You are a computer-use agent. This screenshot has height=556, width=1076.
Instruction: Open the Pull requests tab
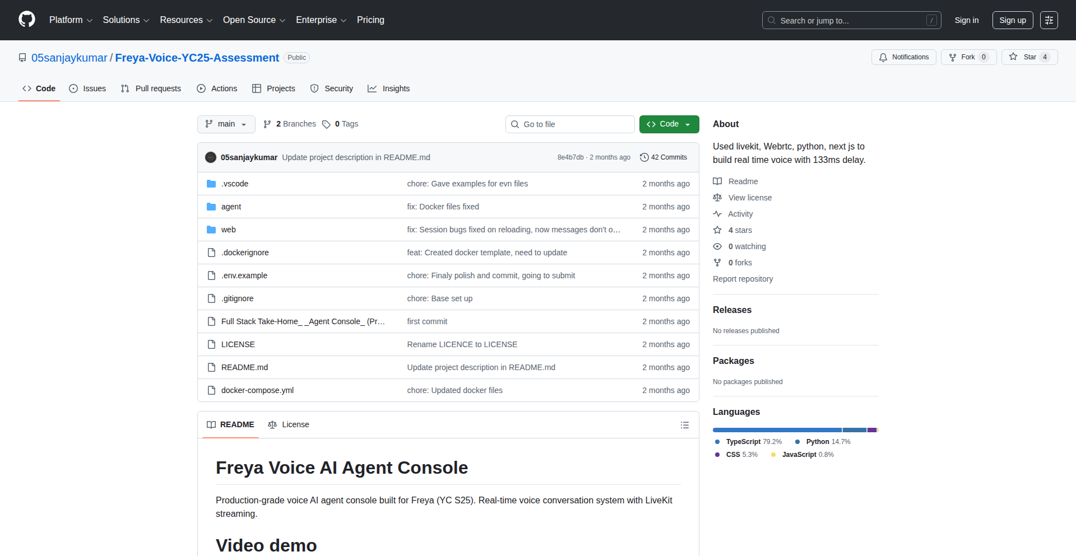151,88
